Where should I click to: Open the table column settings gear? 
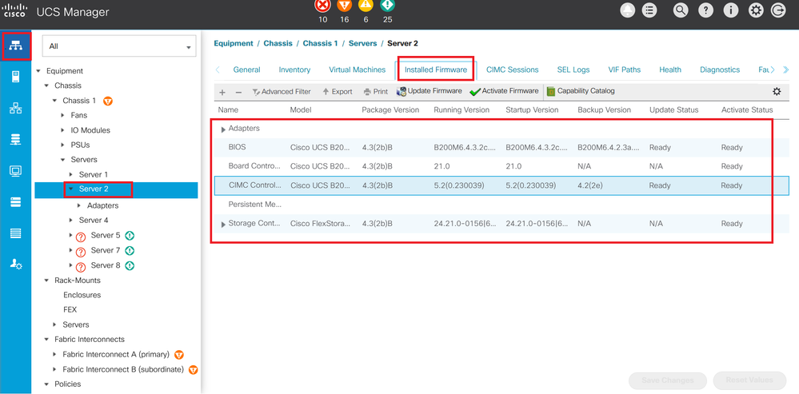click(777, 92)
